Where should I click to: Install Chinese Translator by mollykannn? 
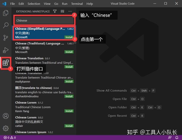[x=69, y=82]
